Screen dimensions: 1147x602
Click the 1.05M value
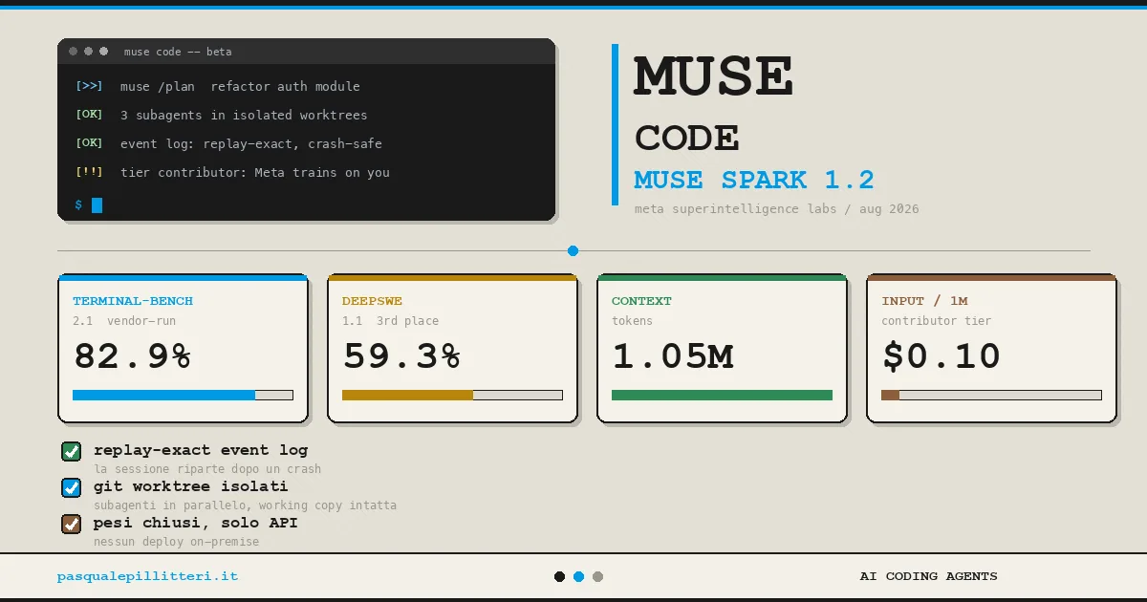pyautogui.click(x=673, y=356)
